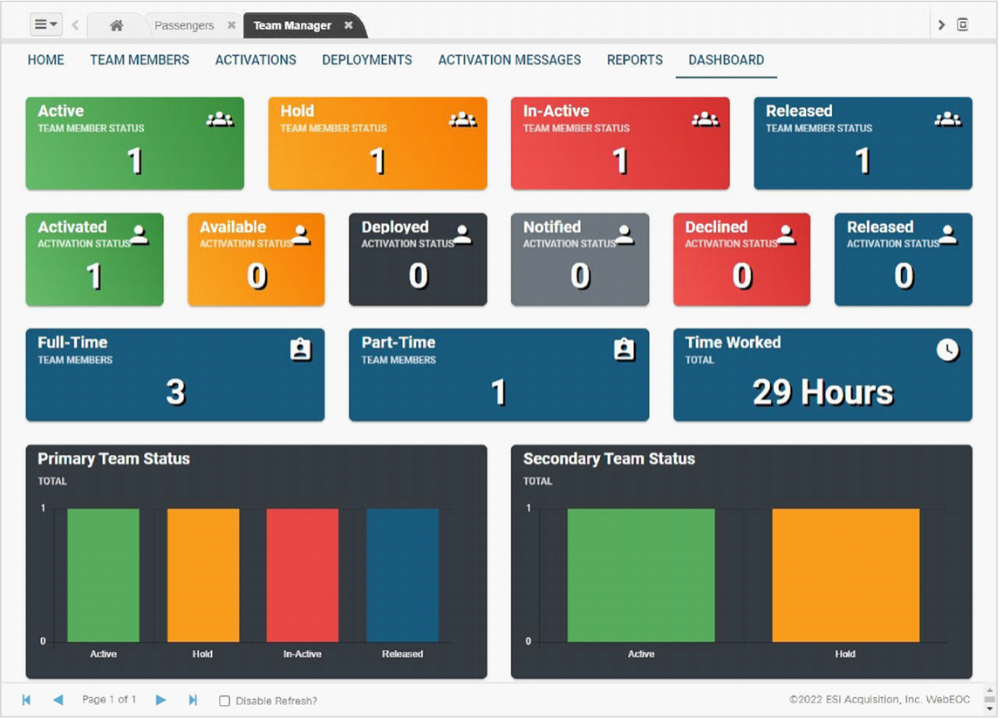The width and height of the screenshot is (1003, 719).
Task: Switch to the Passengers tab
Action: point(184,25)
